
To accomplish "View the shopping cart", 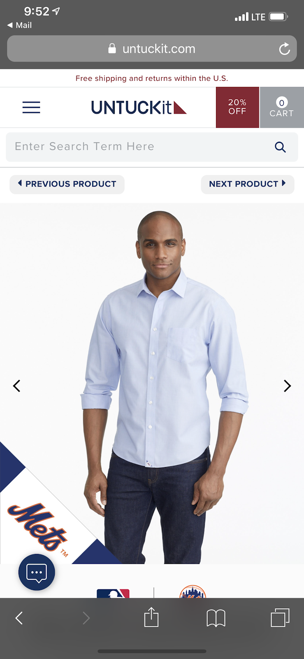I will point(282,107).
